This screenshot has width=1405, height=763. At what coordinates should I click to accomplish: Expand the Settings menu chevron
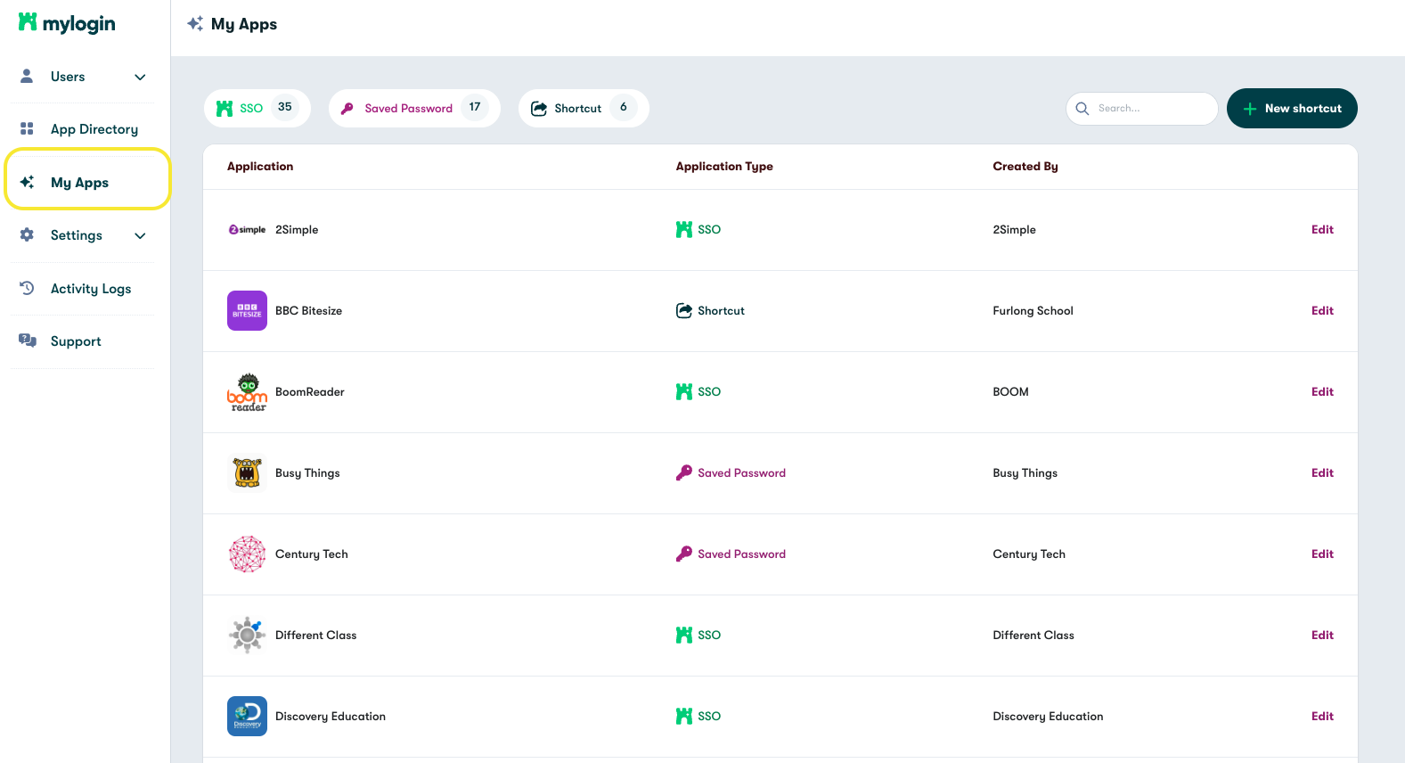coord(140,235)
